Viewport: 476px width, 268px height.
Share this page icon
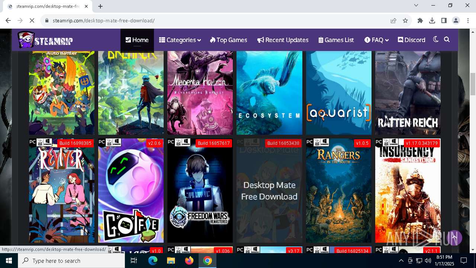pyautogui.click(x=393, y=20)
